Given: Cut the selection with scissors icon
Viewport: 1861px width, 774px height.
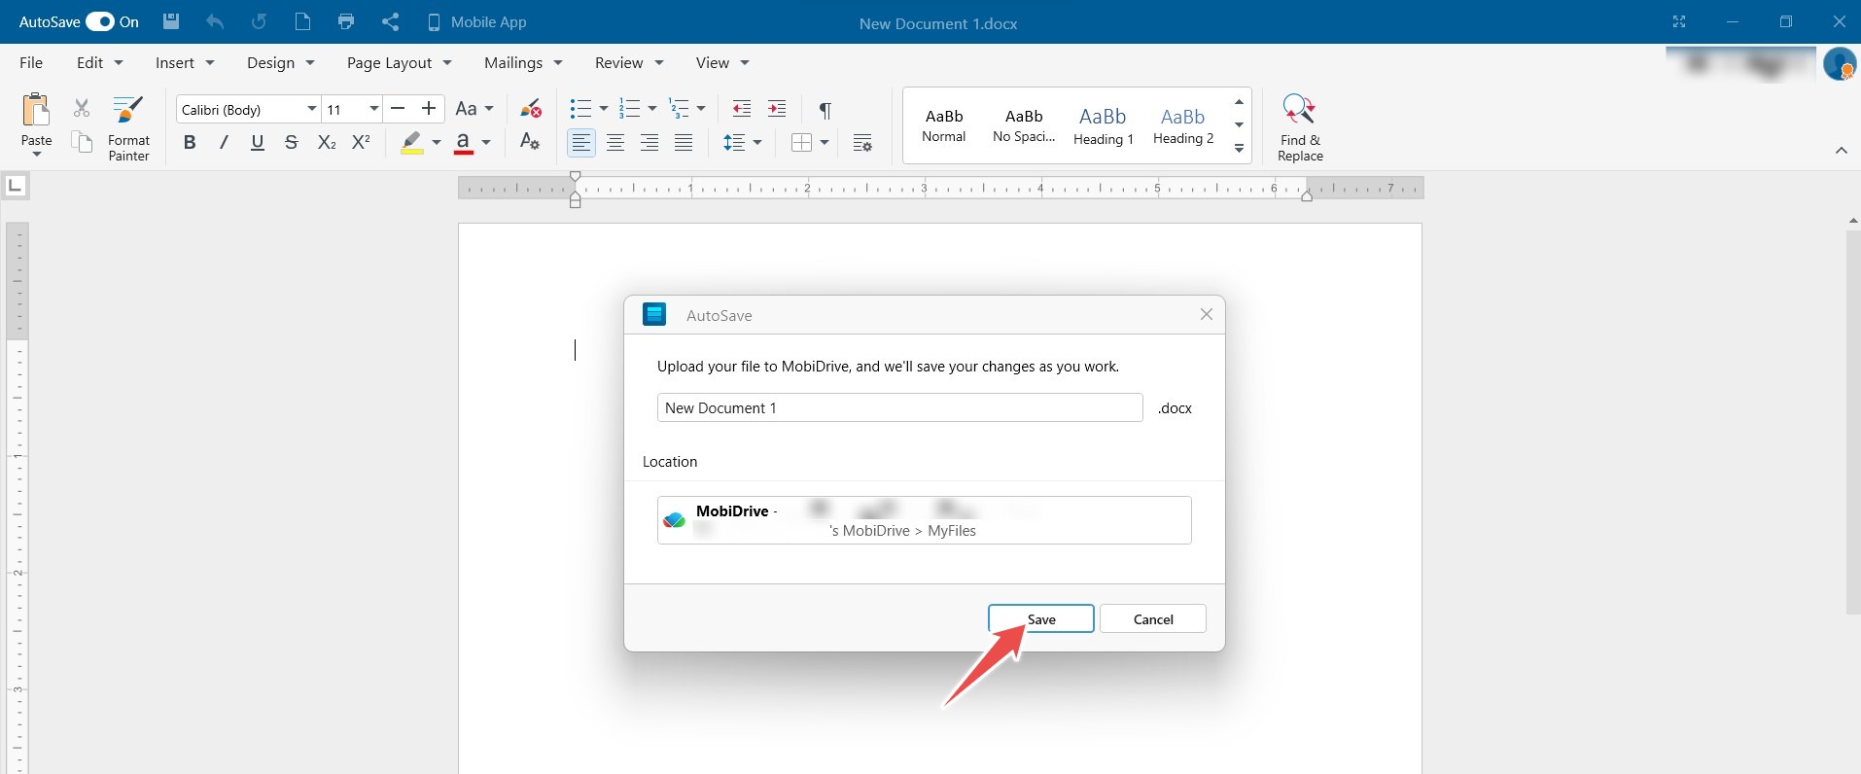Looking at the screenshot, I should point(82,108).
